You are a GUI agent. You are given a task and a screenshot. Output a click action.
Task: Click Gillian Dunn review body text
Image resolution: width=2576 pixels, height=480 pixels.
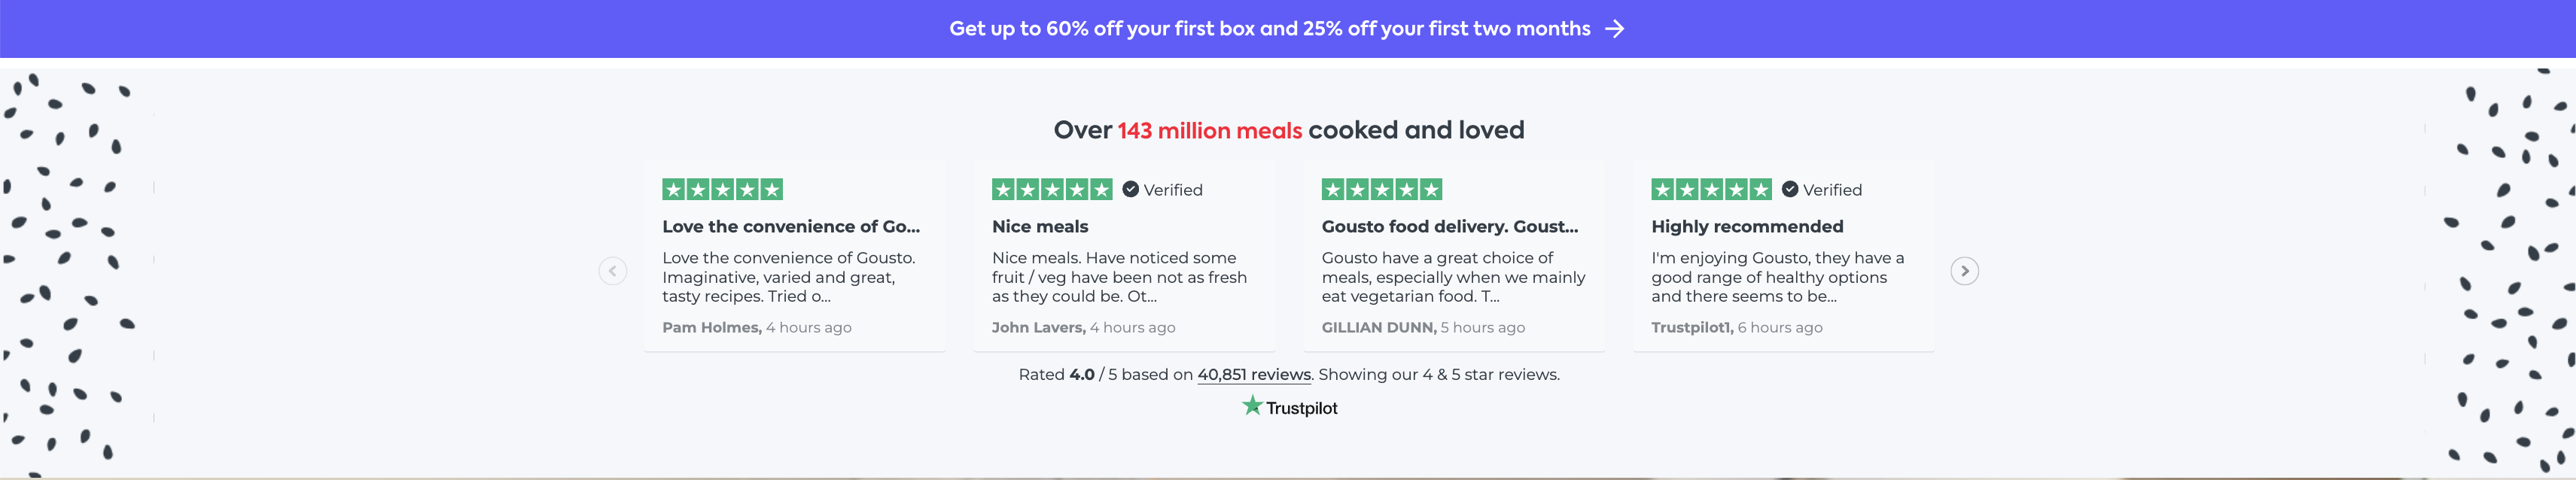1452,277
